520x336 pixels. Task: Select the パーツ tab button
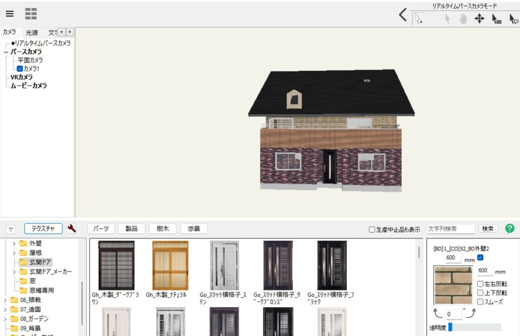coord(101,229)
